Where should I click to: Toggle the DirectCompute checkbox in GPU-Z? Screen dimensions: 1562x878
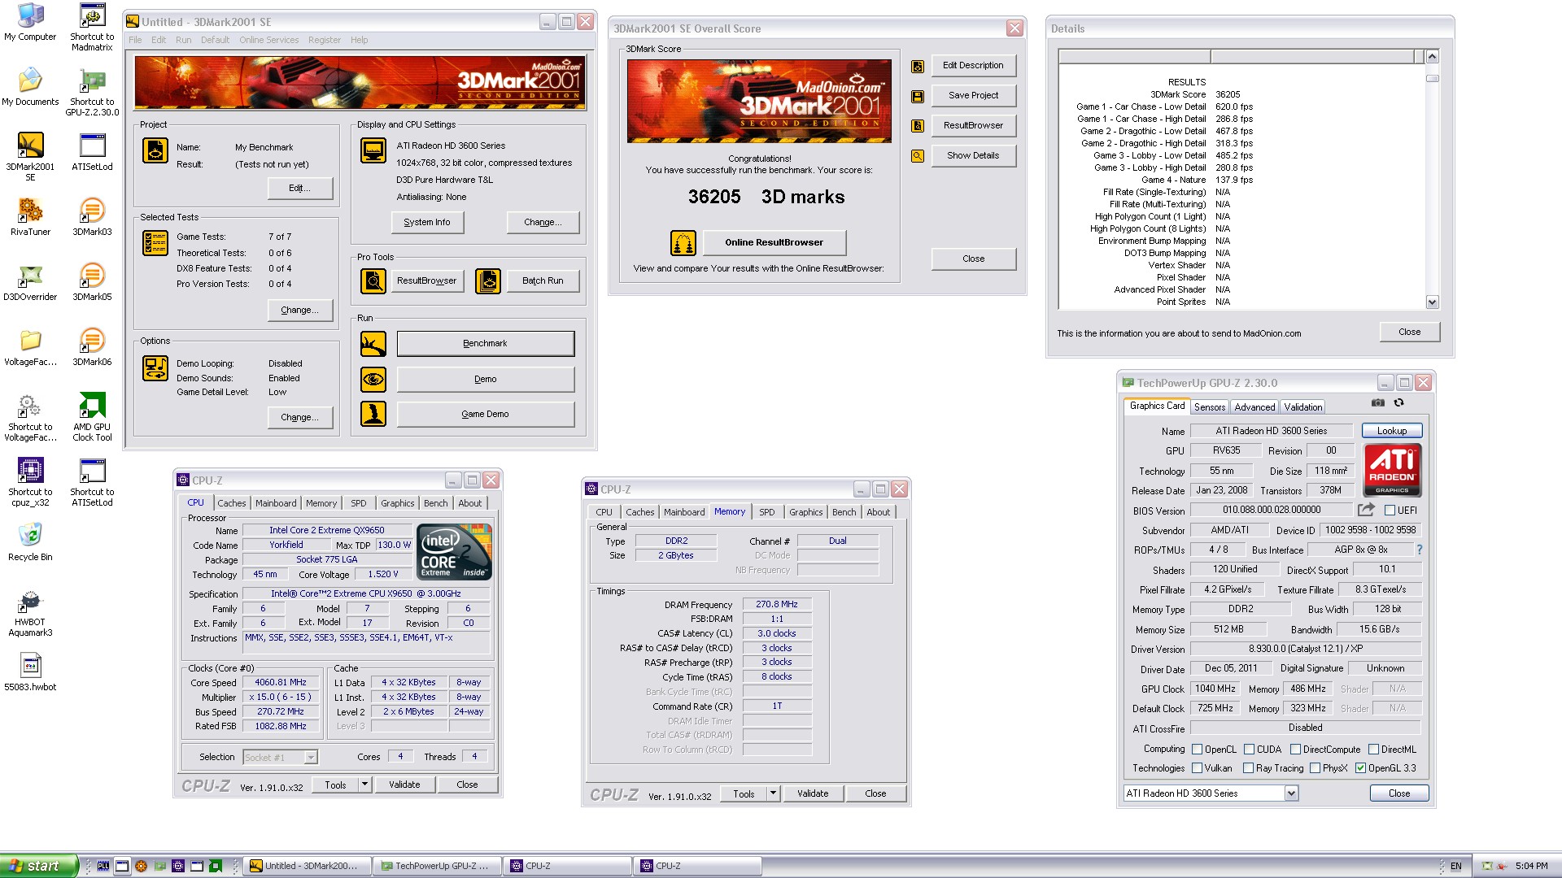(x=1295, y=750)
